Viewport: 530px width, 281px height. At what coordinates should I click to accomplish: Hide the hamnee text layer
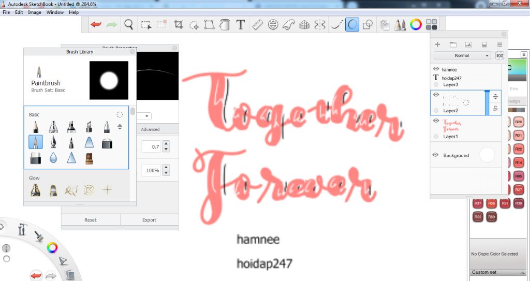[436, 69]
